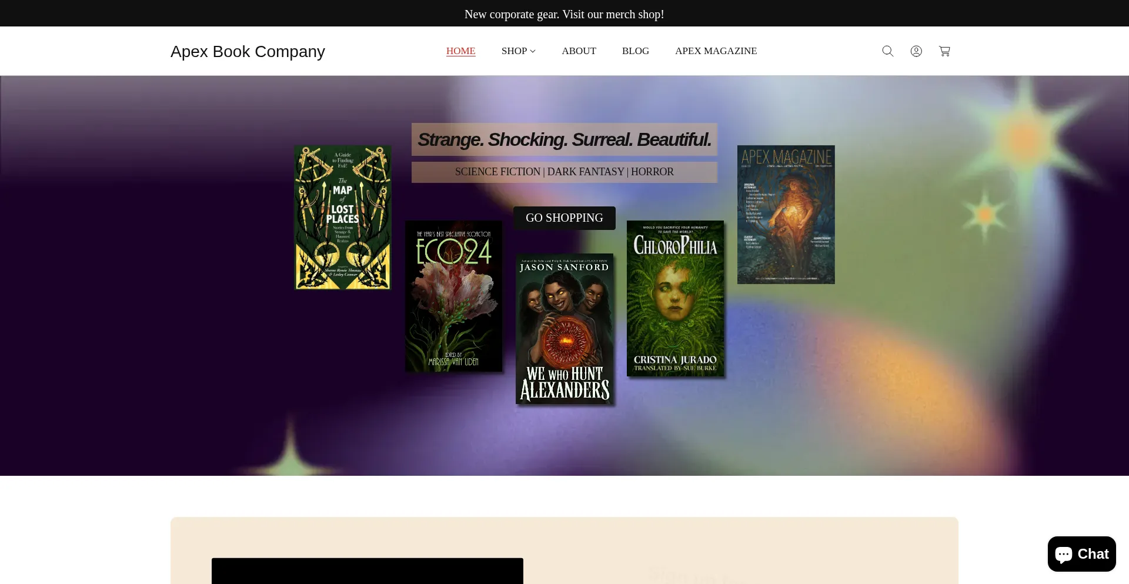Screen dimensions: 1129x584
Task: Open the ABOUT page link
Action: (x=579, y=51)
